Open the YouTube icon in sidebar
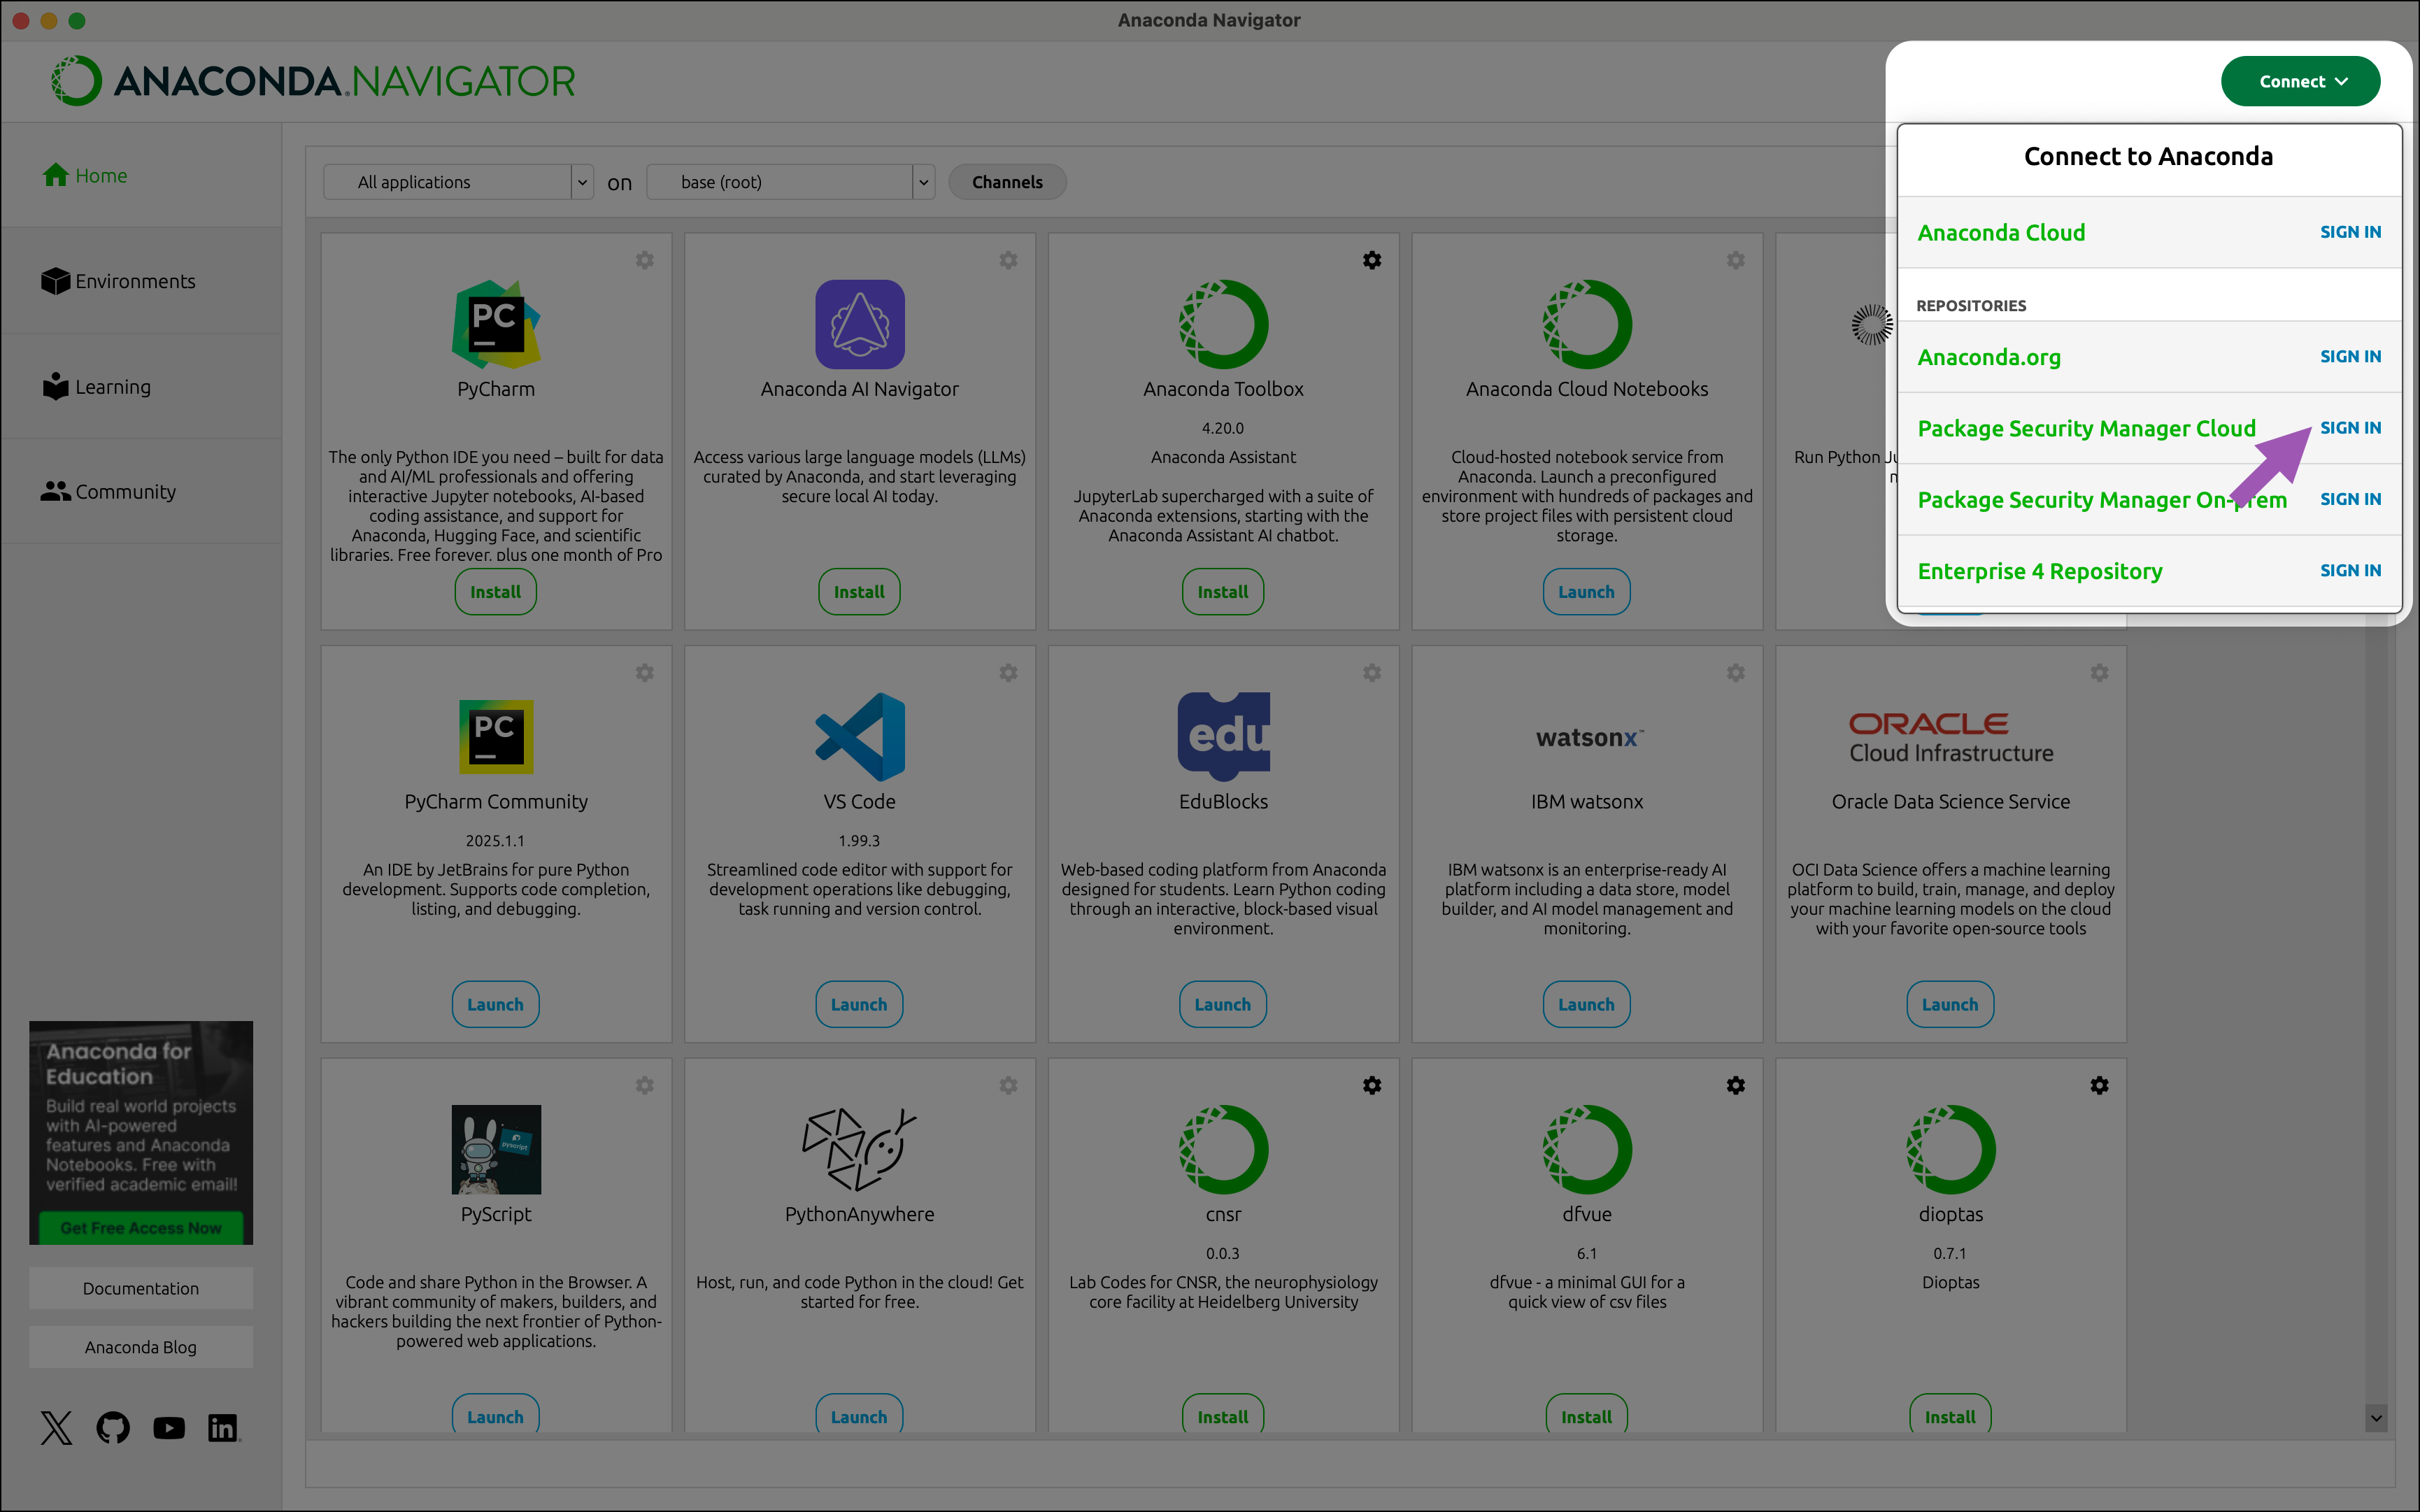 [x=168, y=1427]
